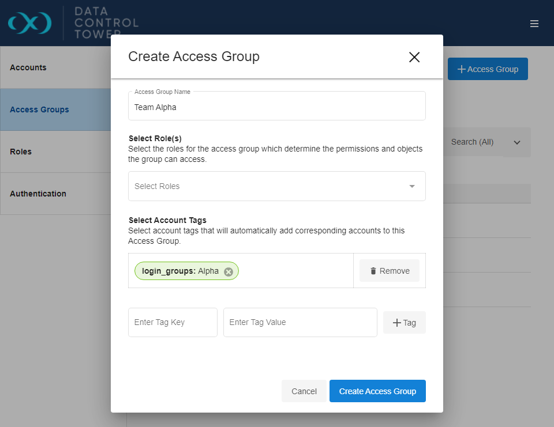
Task: Remove the login_groups Alpha tag chip
Action: pos(229,271)
